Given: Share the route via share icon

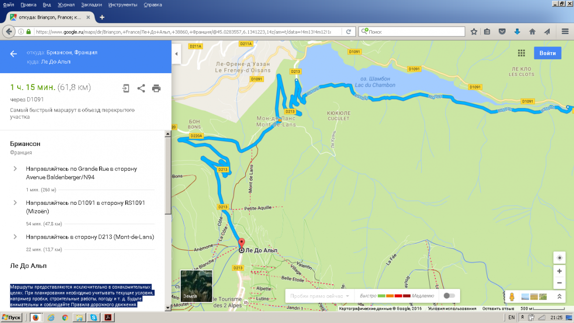Looking at the screenshot, I should (x=141, y=88).
